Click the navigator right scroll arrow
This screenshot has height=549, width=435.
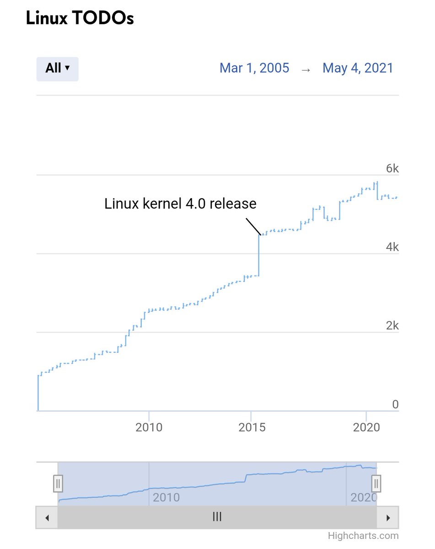click(388, 518)
